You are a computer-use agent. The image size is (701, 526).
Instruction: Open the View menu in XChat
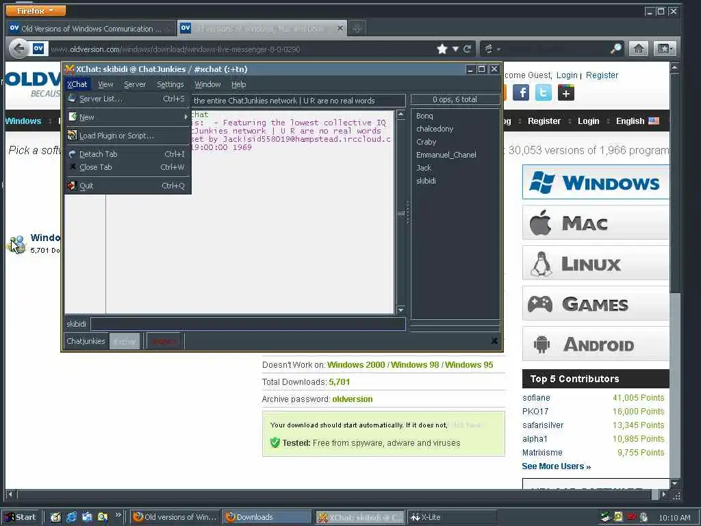tap(105, 84)
